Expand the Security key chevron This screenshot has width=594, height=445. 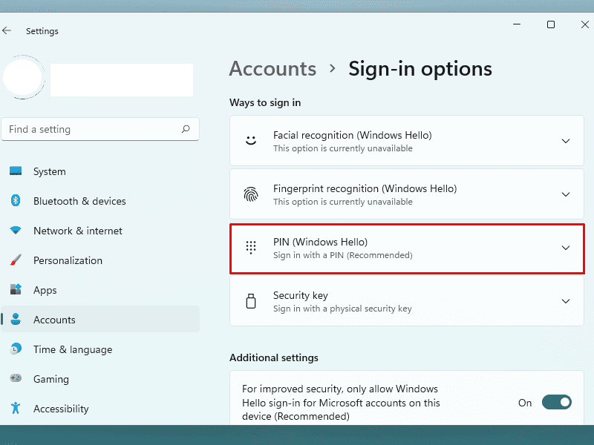566,301
